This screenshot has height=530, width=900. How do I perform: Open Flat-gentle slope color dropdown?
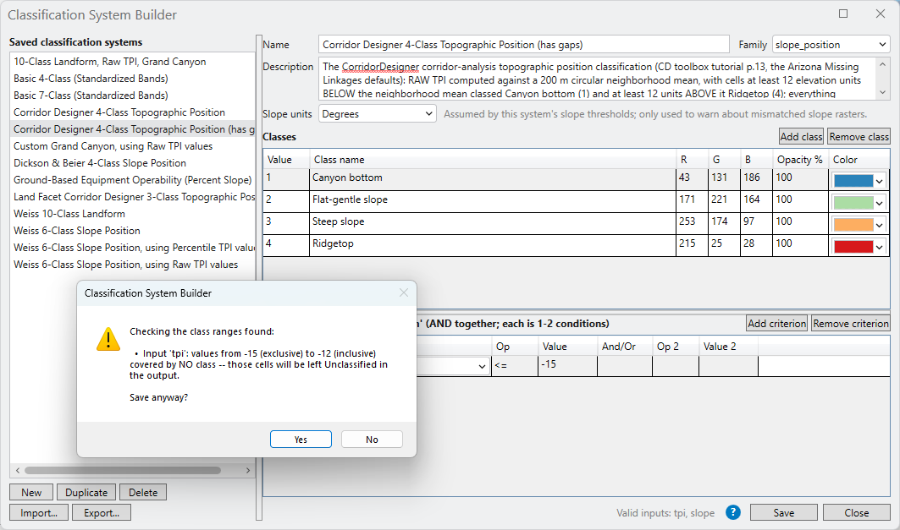pyautogui.click(x=879, y=203)
